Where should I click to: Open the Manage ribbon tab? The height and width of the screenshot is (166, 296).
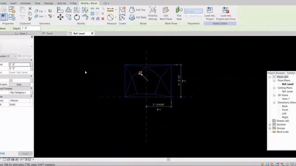tap(49, 3)
